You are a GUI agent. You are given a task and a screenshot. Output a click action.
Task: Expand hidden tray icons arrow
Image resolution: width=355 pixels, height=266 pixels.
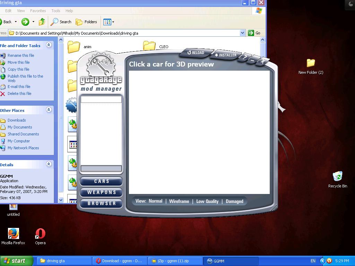coord(322,261)
